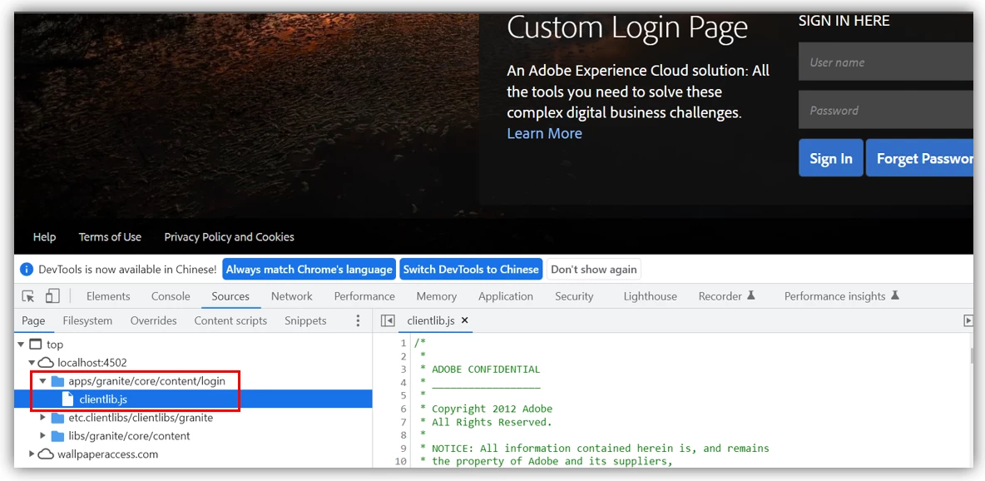Open the Lighthouse tab
Image resolution: width=985 pixels, height=481 pixels.
[x=651, y=296]
